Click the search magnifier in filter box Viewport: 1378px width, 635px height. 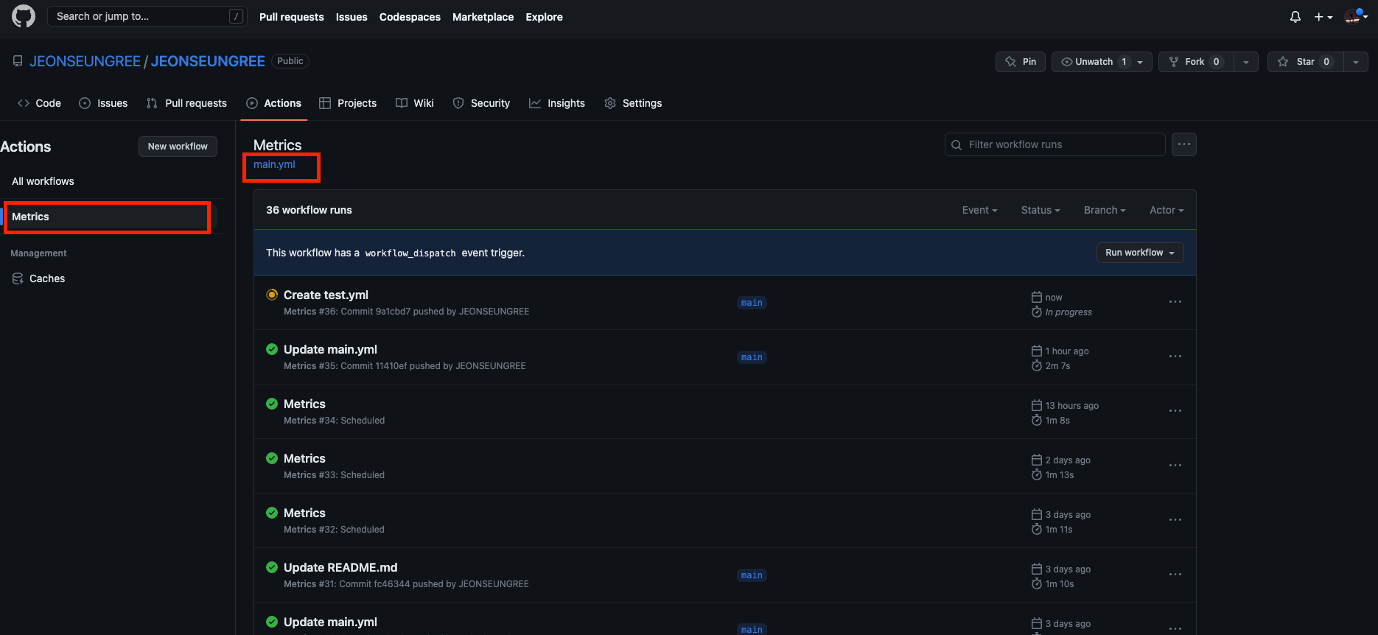point(956,145)
